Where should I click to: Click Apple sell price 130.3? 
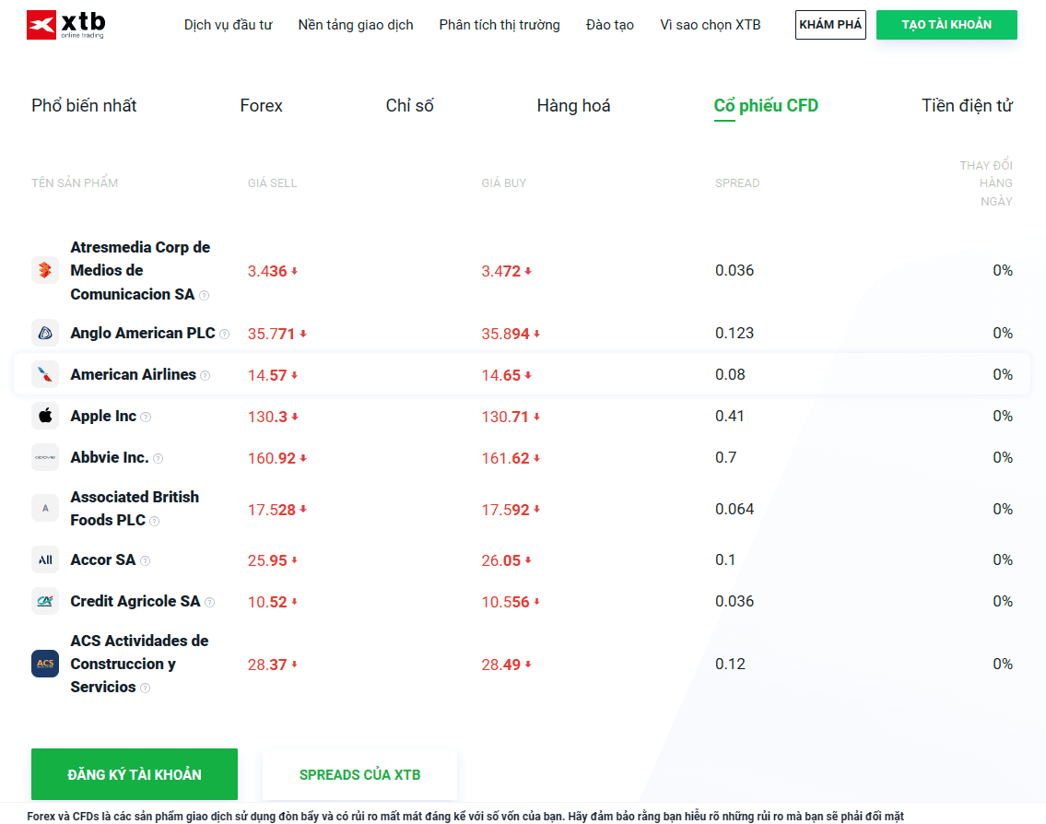point(267,417)
